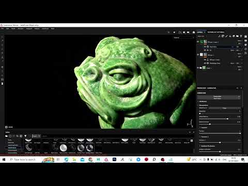Select the outlined generator thumbnail in the Shelf
The image size is (248, 186).
[90, 148]
